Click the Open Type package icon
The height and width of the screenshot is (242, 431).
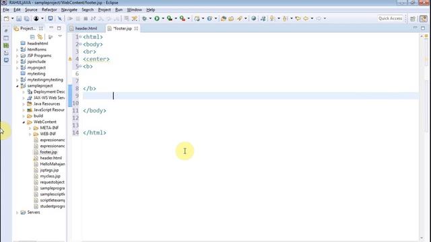(223, 18)
